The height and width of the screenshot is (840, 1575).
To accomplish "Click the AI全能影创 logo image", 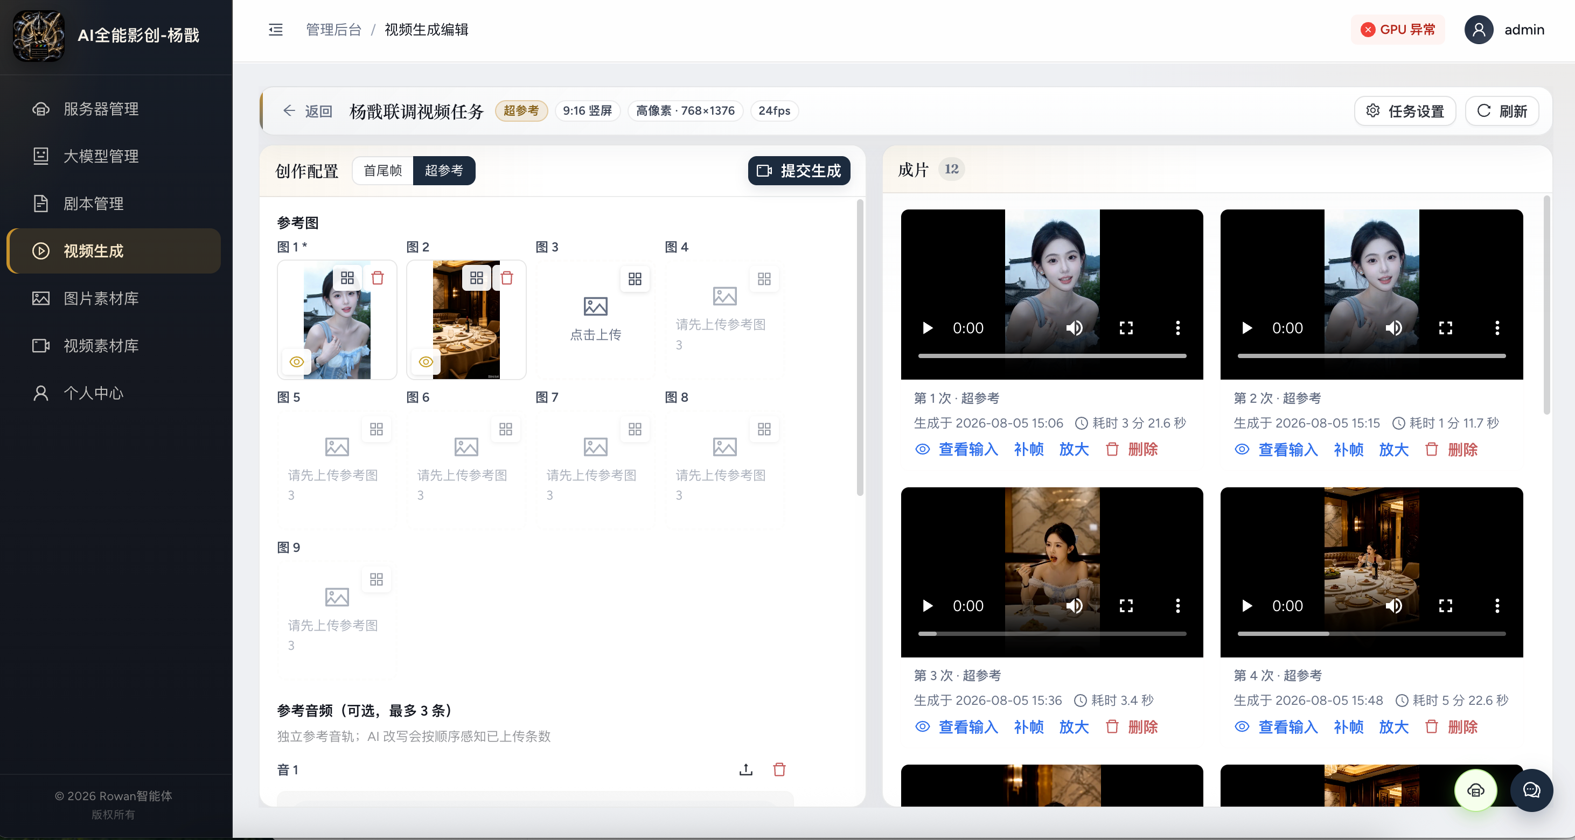I will click(39, 36).
